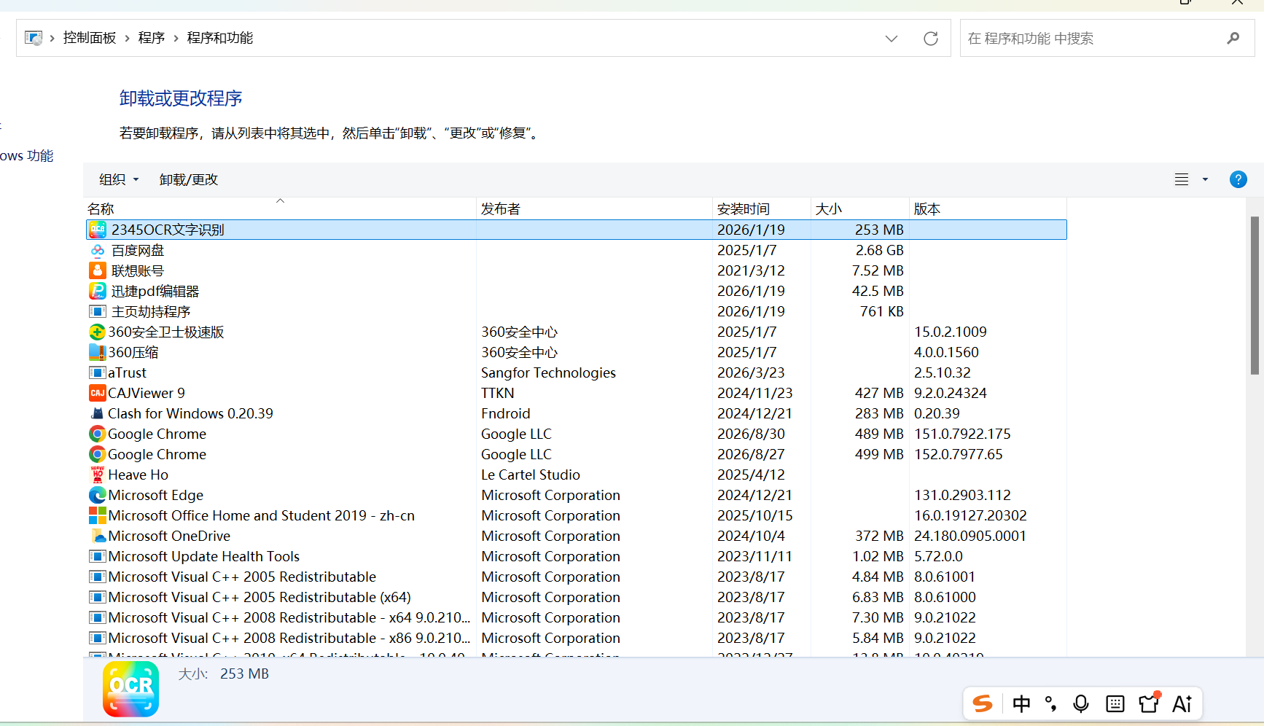Select the 百度网盘 icon in list

click(x=98, y=250)
